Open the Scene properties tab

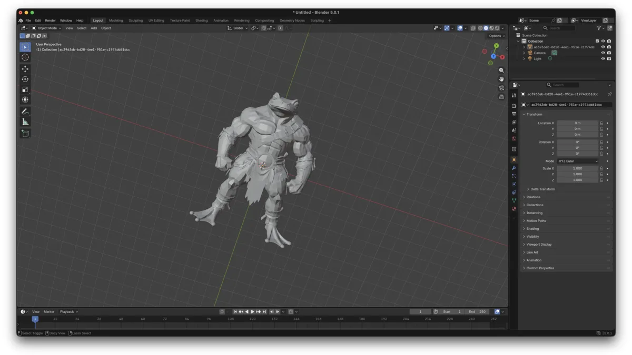[x=514, y=130]
